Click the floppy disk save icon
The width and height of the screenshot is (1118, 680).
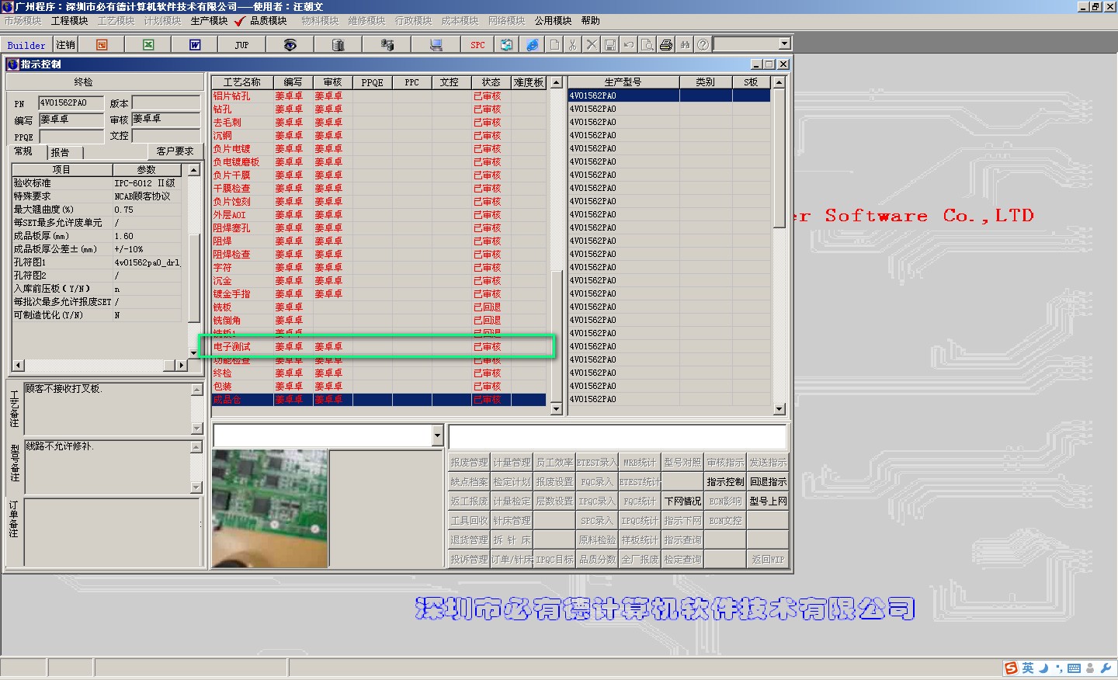pyautogui.click(x=610, y=45)
